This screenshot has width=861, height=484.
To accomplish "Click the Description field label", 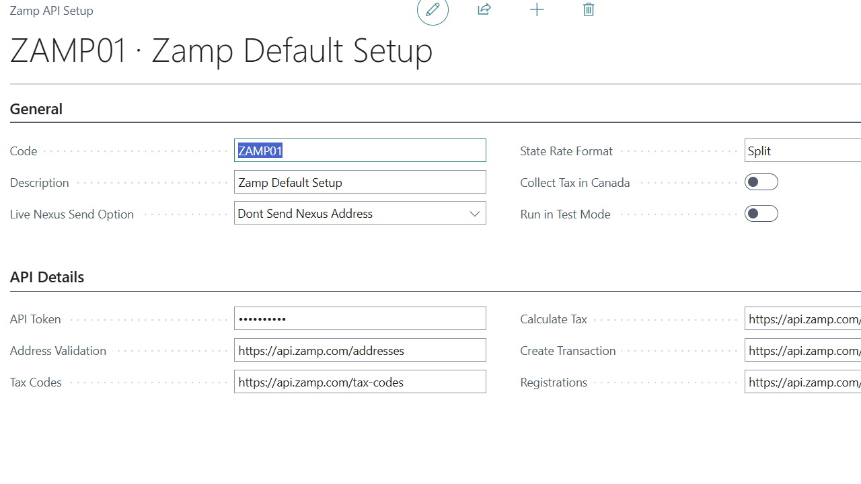I will click(40, 183).
